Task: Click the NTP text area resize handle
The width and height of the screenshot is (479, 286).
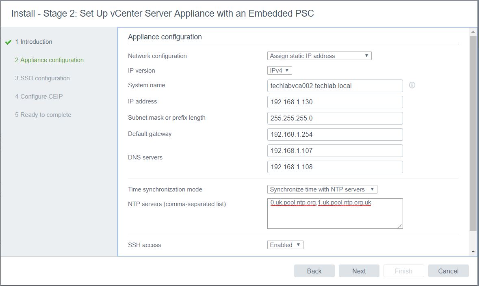Action: pos(400,226)
